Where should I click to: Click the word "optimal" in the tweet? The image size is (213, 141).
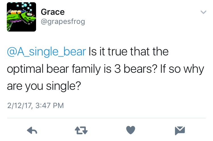click(x=25, y=69)
